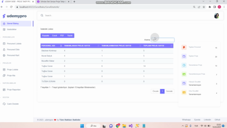227x128 pixels.
Task: Click the Arama filter input
Action: (x=163, y=40)
